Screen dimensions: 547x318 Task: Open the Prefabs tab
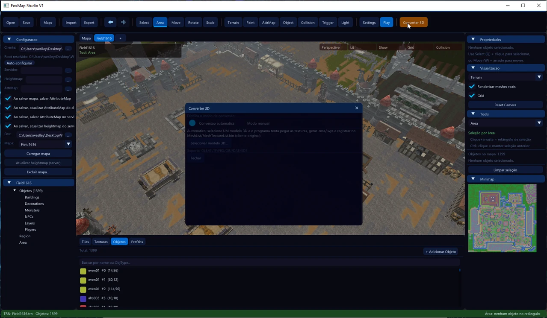coord(137,242)
